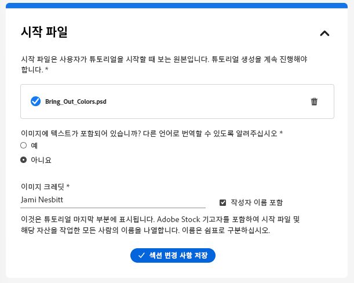
Task: Click the 아니요 option label text
Action: pyautogui.click(x=41, y=159)
